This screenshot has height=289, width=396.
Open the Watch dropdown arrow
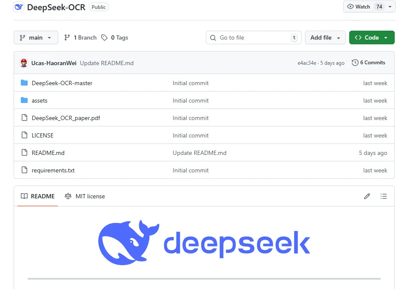[390, 7]
